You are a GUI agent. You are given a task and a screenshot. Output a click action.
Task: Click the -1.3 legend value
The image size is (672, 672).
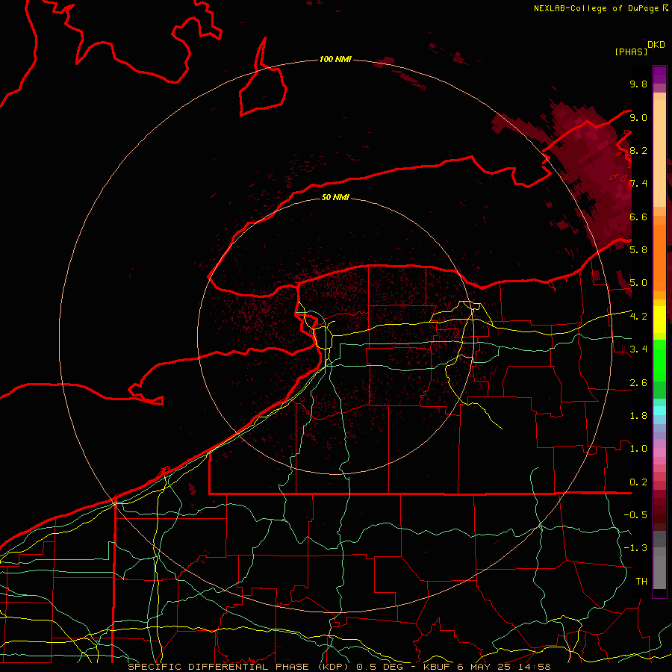[635, 548]
